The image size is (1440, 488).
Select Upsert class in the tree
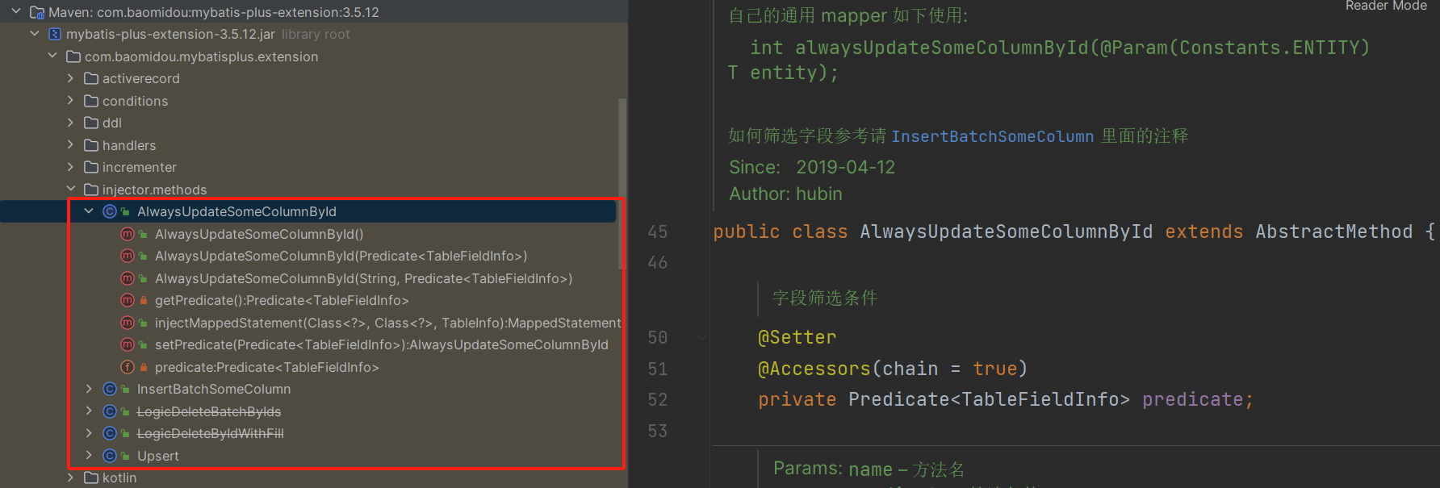click(x=157, y=456)
